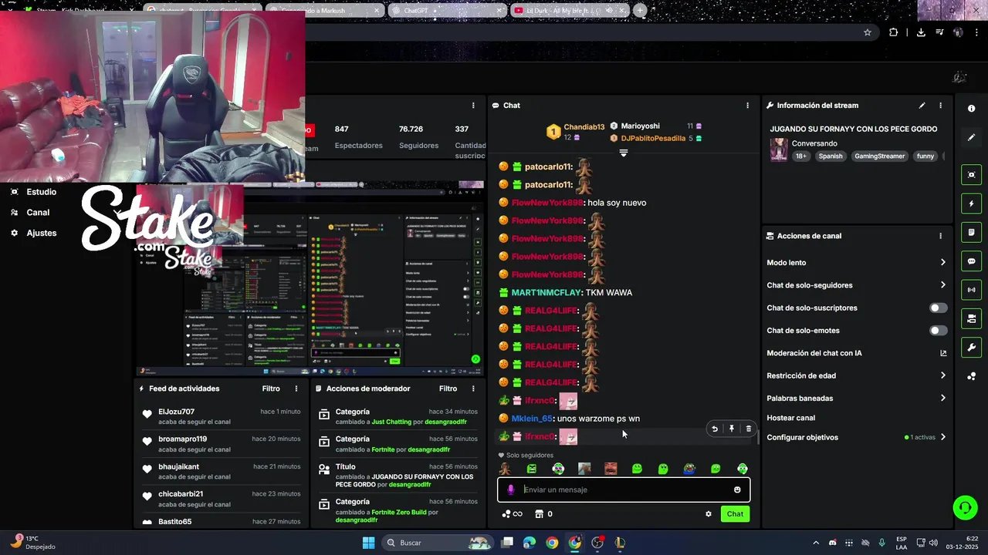988x555 pixels.
Task: Open Microsoft Edge from taskbar
Action: click(529, 543)
